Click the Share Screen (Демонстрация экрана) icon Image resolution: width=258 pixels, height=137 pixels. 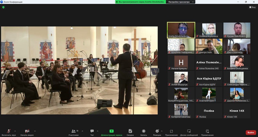point(112,132)
